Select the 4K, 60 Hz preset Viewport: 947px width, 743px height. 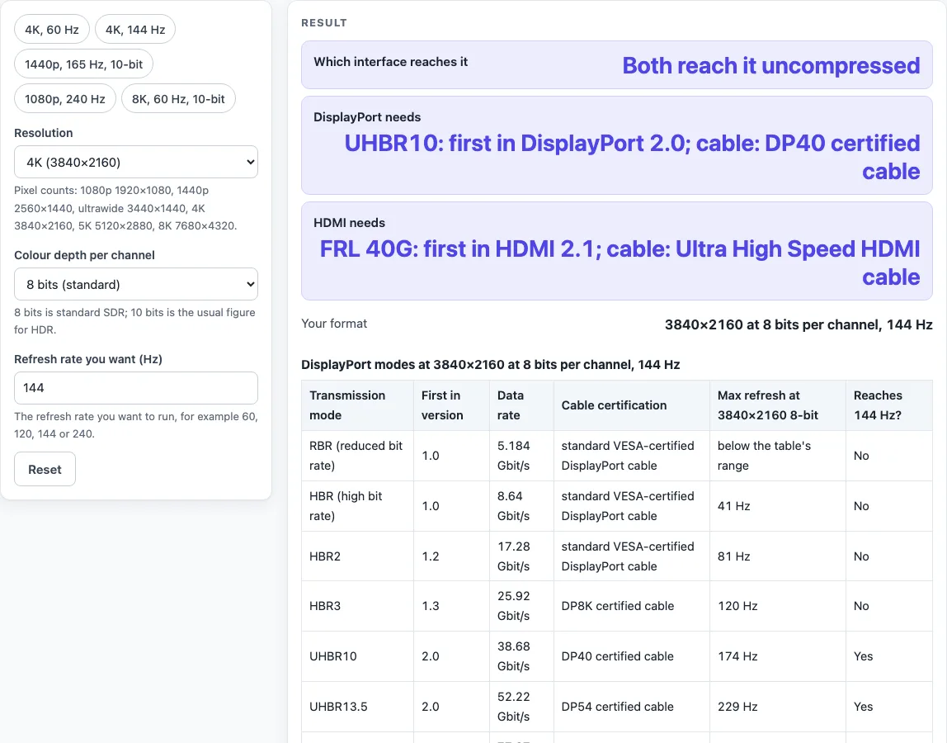coord(52,30)
